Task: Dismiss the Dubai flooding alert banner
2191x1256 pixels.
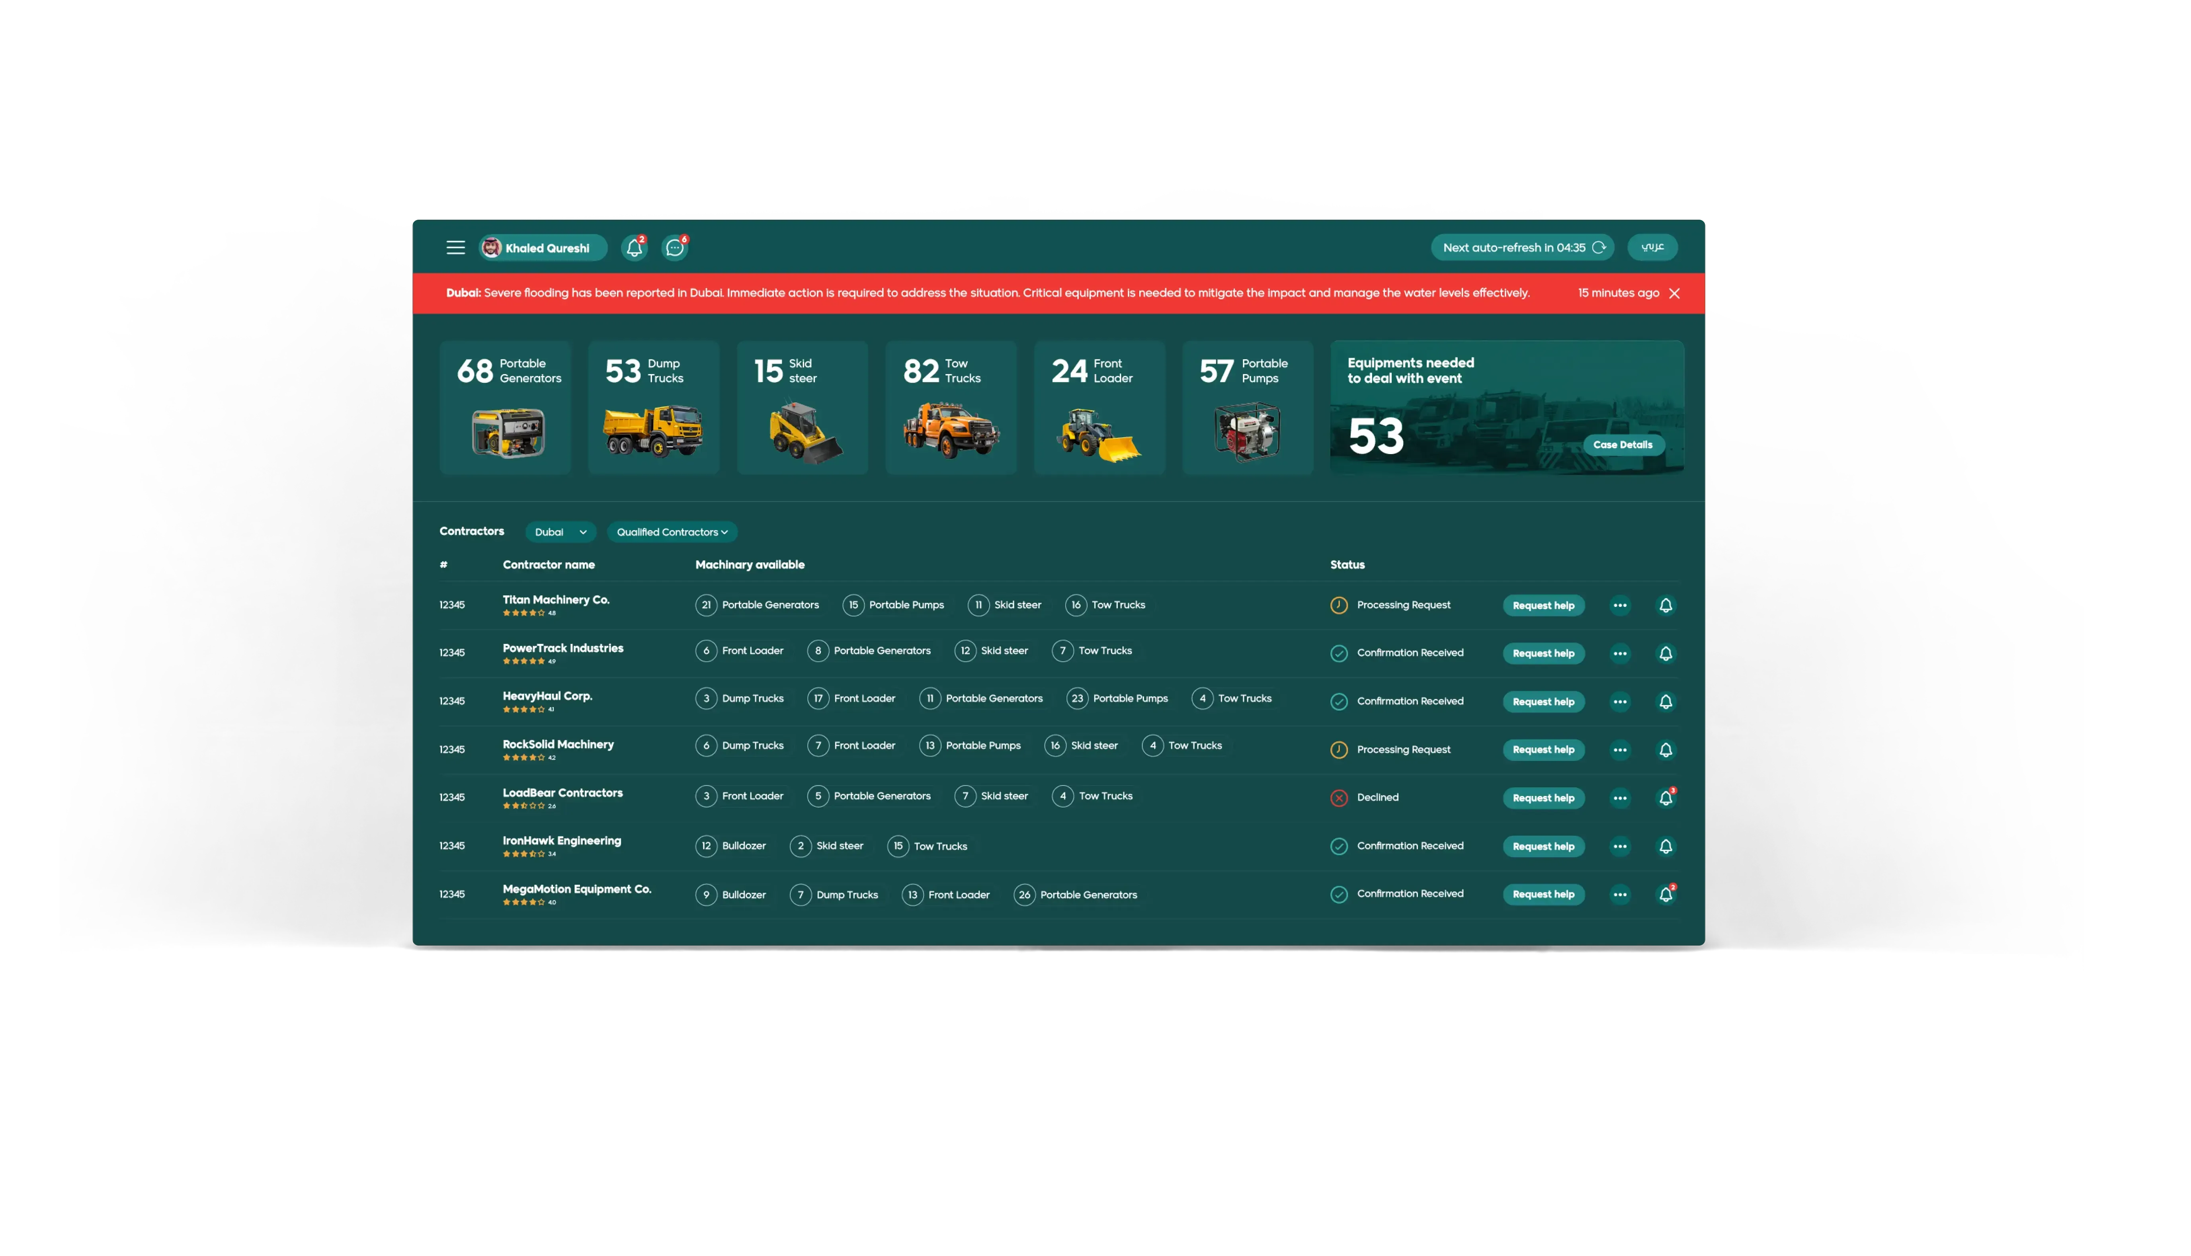Action: pos(1674,293)
